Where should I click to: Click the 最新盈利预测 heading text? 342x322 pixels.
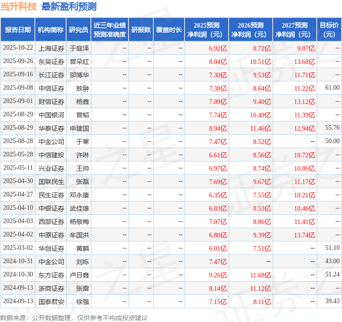coord(69,6)
